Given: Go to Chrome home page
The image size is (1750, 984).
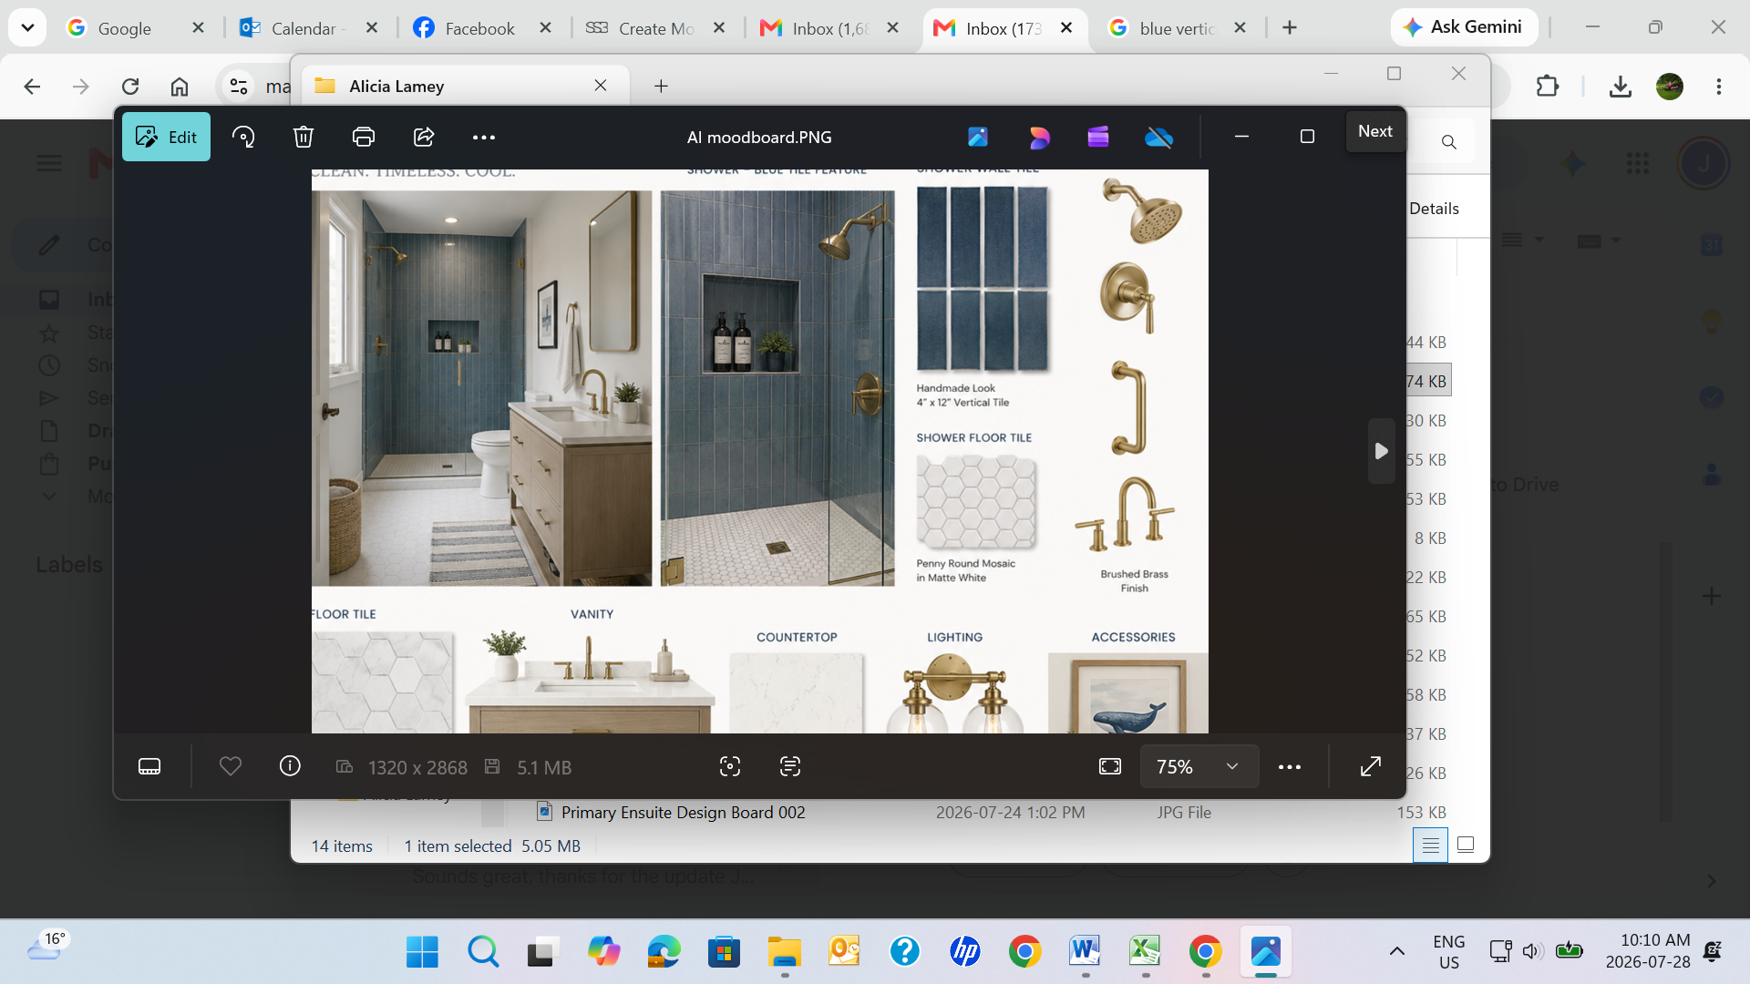Looking at the screenshot, I should click(x=180, y=87).
